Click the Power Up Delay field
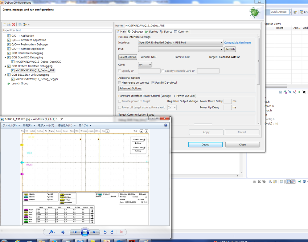The image size is (308, 242). coord(228,107)
